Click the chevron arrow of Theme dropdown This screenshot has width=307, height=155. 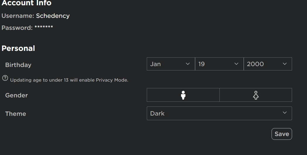[x=284, y=113]
